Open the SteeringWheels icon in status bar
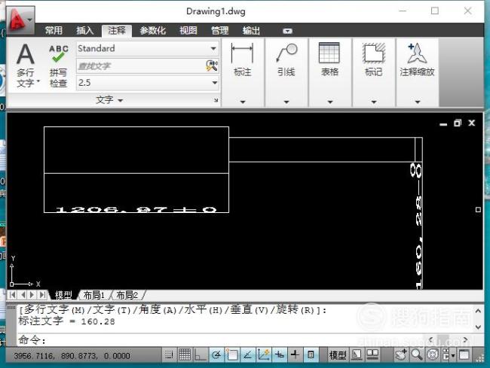Image resolution: width=490 pixels, height=368 pixels. point(433,354)
